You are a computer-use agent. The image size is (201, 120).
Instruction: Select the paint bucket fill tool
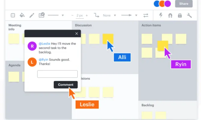22,15
